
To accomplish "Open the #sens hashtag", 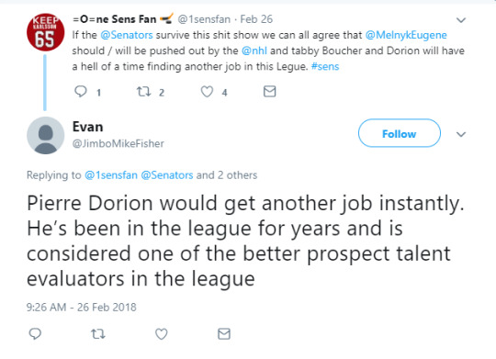I will point(325,66).
